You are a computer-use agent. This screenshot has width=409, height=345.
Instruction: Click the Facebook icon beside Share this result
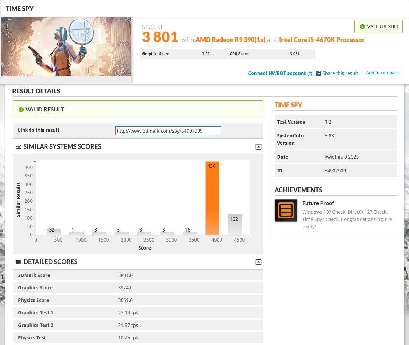(318, 73)
